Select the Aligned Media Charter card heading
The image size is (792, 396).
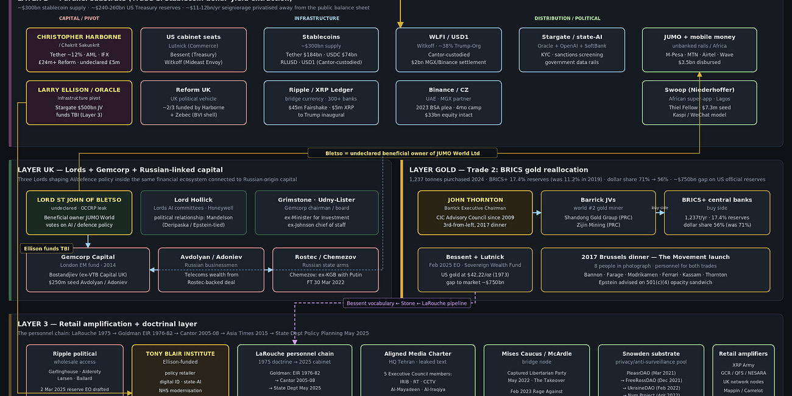pos(418,353)
